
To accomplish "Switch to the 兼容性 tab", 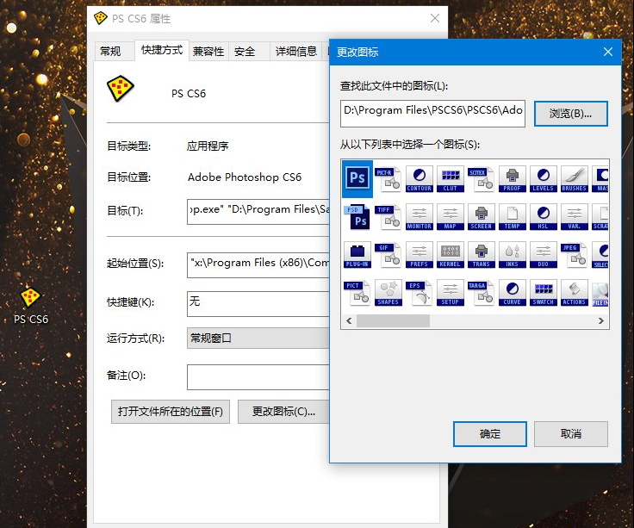I will [208, 52].
